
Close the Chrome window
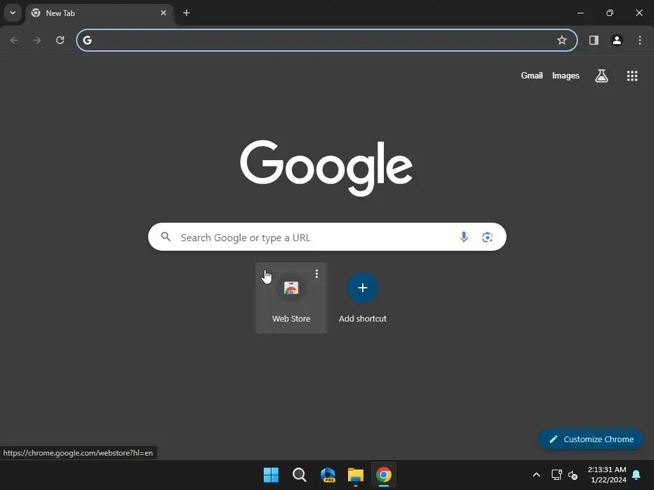click(x=639, y=13)
